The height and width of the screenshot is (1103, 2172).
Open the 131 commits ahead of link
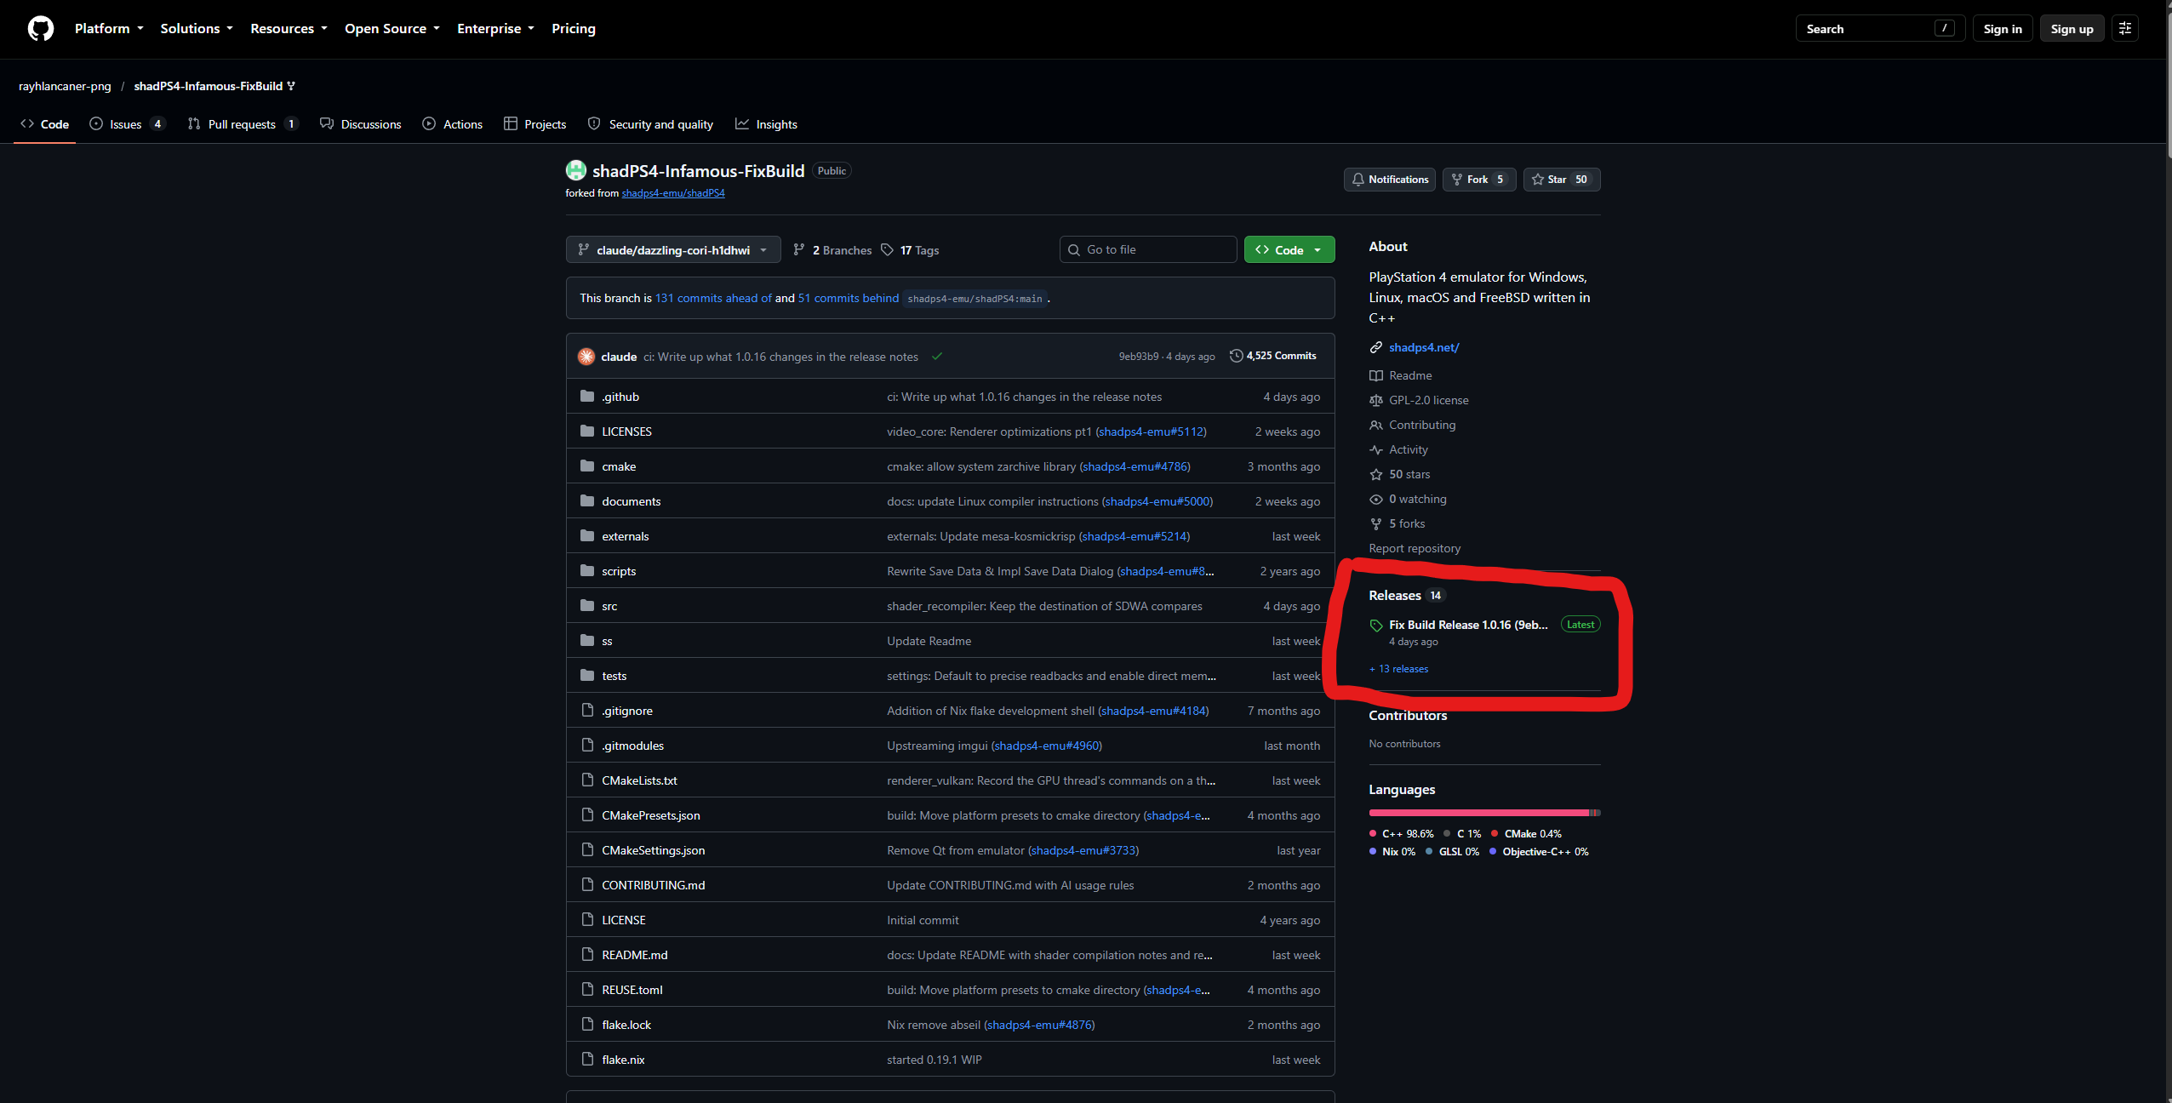click(x=713, y=298)
